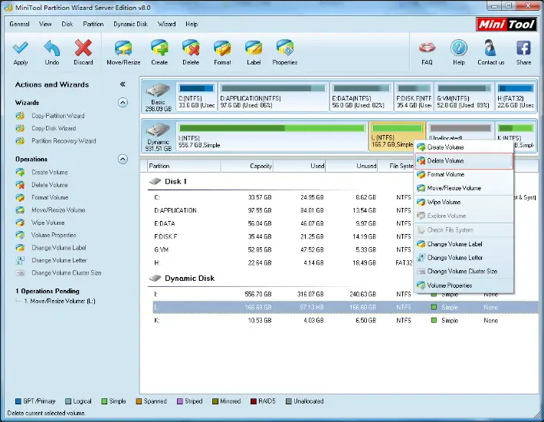Select the I:(NTFS) dynamic volume block
544x422 pixels.
(x=272, y=136)
